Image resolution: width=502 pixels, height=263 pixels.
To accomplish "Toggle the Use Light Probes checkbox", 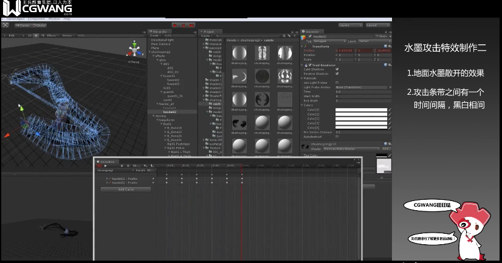I will coord(337,83).
